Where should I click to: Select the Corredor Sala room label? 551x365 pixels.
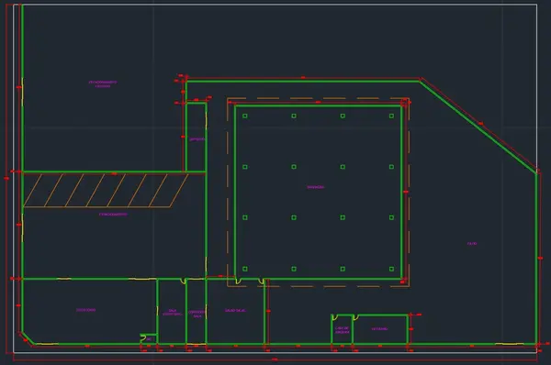197,314
